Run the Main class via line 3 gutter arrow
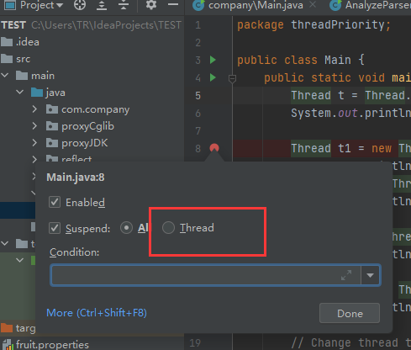 click(x=213, y=60)
